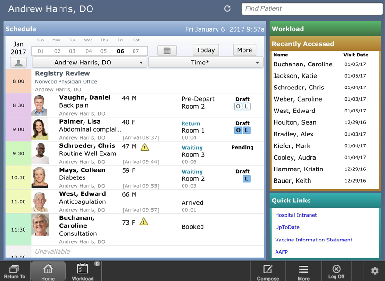385x281 pixels.
Task: Click the warning triangle for Schroeder, Chris
Action: (144, 147)
